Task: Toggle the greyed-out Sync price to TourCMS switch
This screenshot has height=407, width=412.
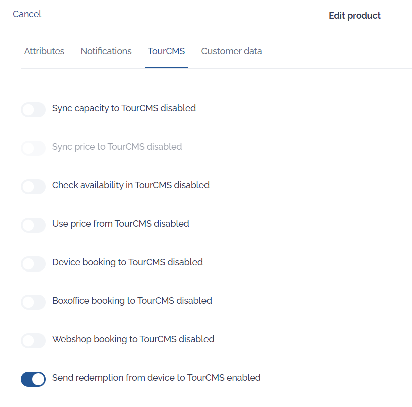Action: (33, 148)
